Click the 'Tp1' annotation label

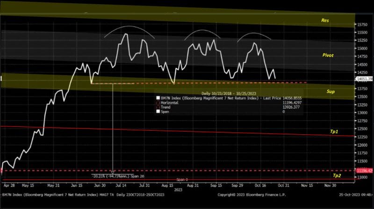coord(334,132)
